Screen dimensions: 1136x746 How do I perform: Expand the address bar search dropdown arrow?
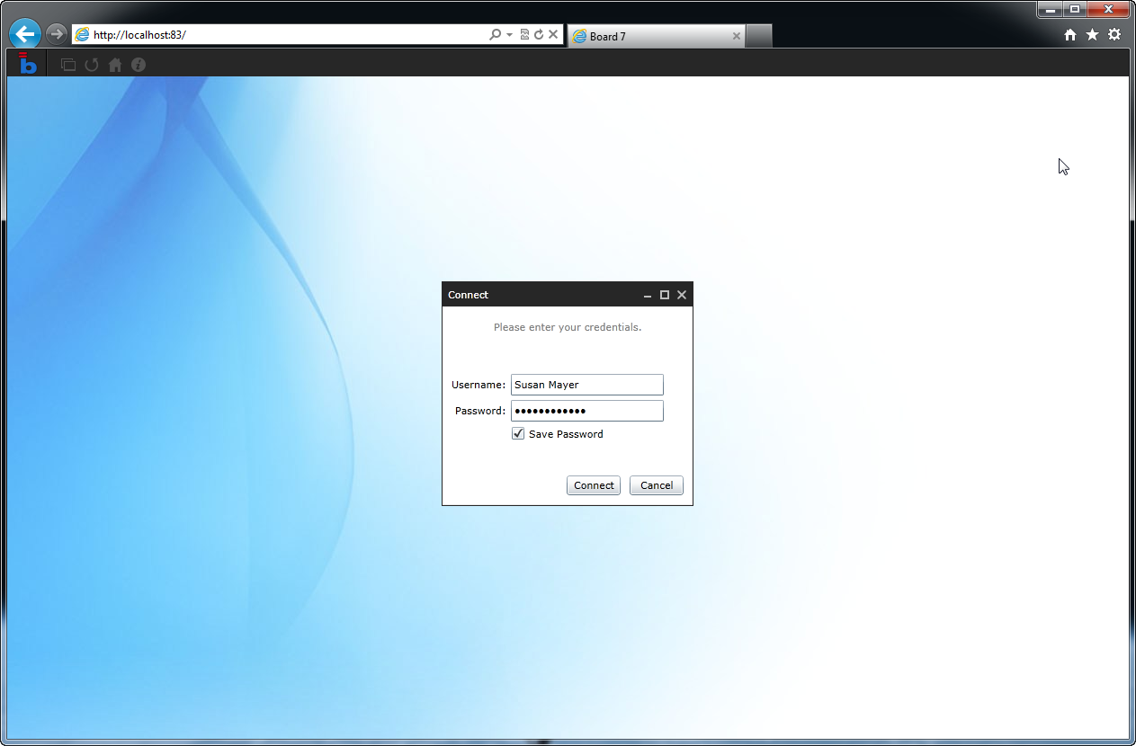pyautogui.click(x=509, y=35)
